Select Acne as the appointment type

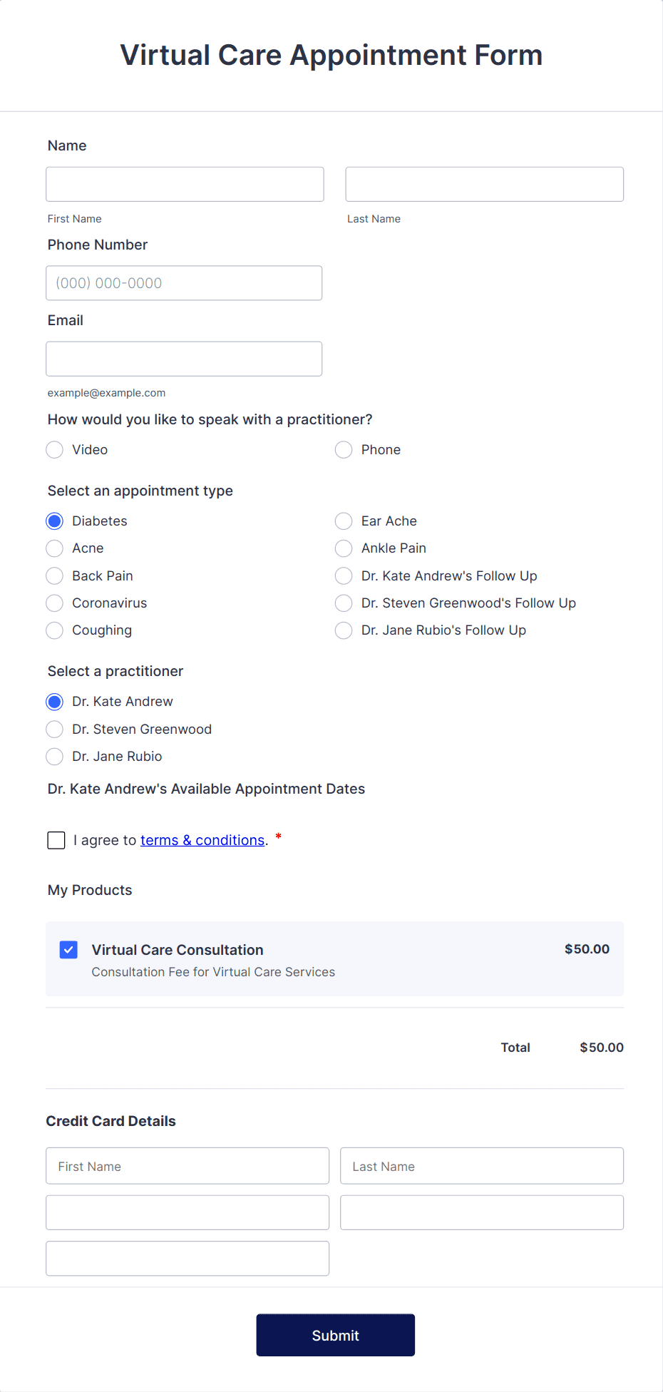pyautogui.click(x=54, y=548)
